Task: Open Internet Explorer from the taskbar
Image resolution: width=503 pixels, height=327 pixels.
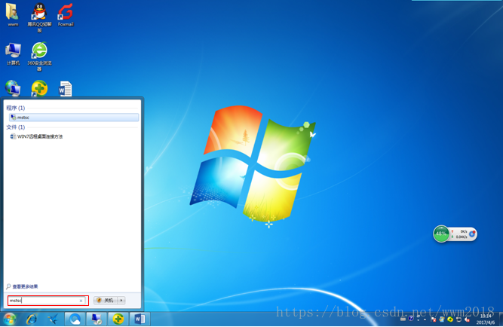Action: click(32, 319)
